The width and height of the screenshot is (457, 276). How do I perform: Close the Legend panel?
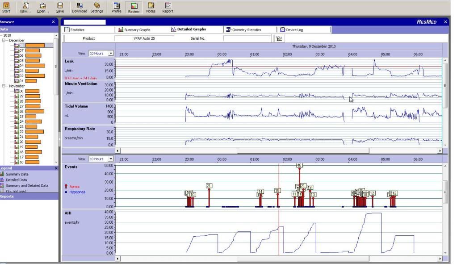point(56,168)
